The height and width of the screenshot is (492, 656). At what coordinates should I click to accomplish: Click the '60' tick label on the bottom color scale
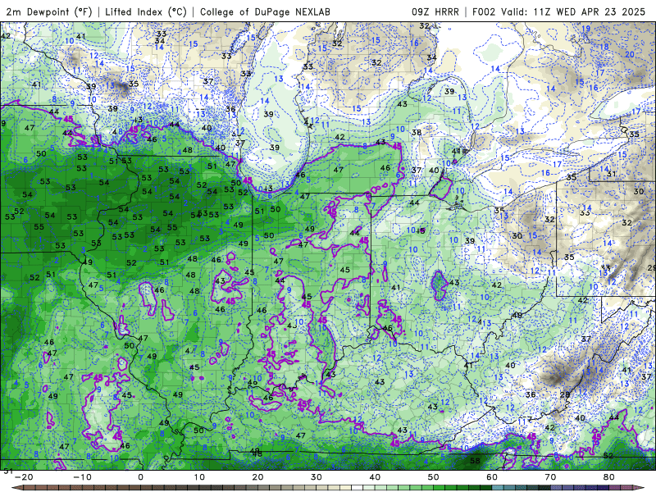[492, 477]
